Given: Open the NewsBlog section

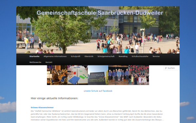Looking at the screenshot, I should click(123, 56).
